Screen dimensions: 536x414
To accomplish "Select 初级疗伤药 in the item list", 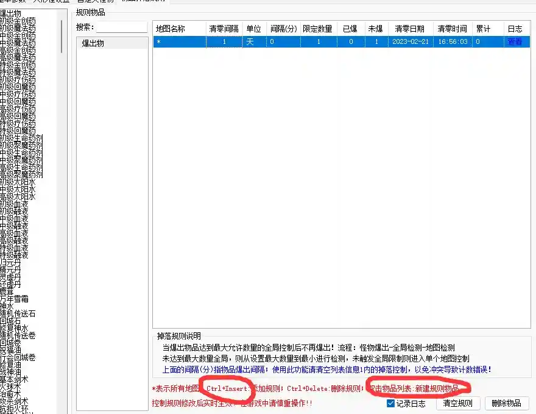I will pos(18,79).
